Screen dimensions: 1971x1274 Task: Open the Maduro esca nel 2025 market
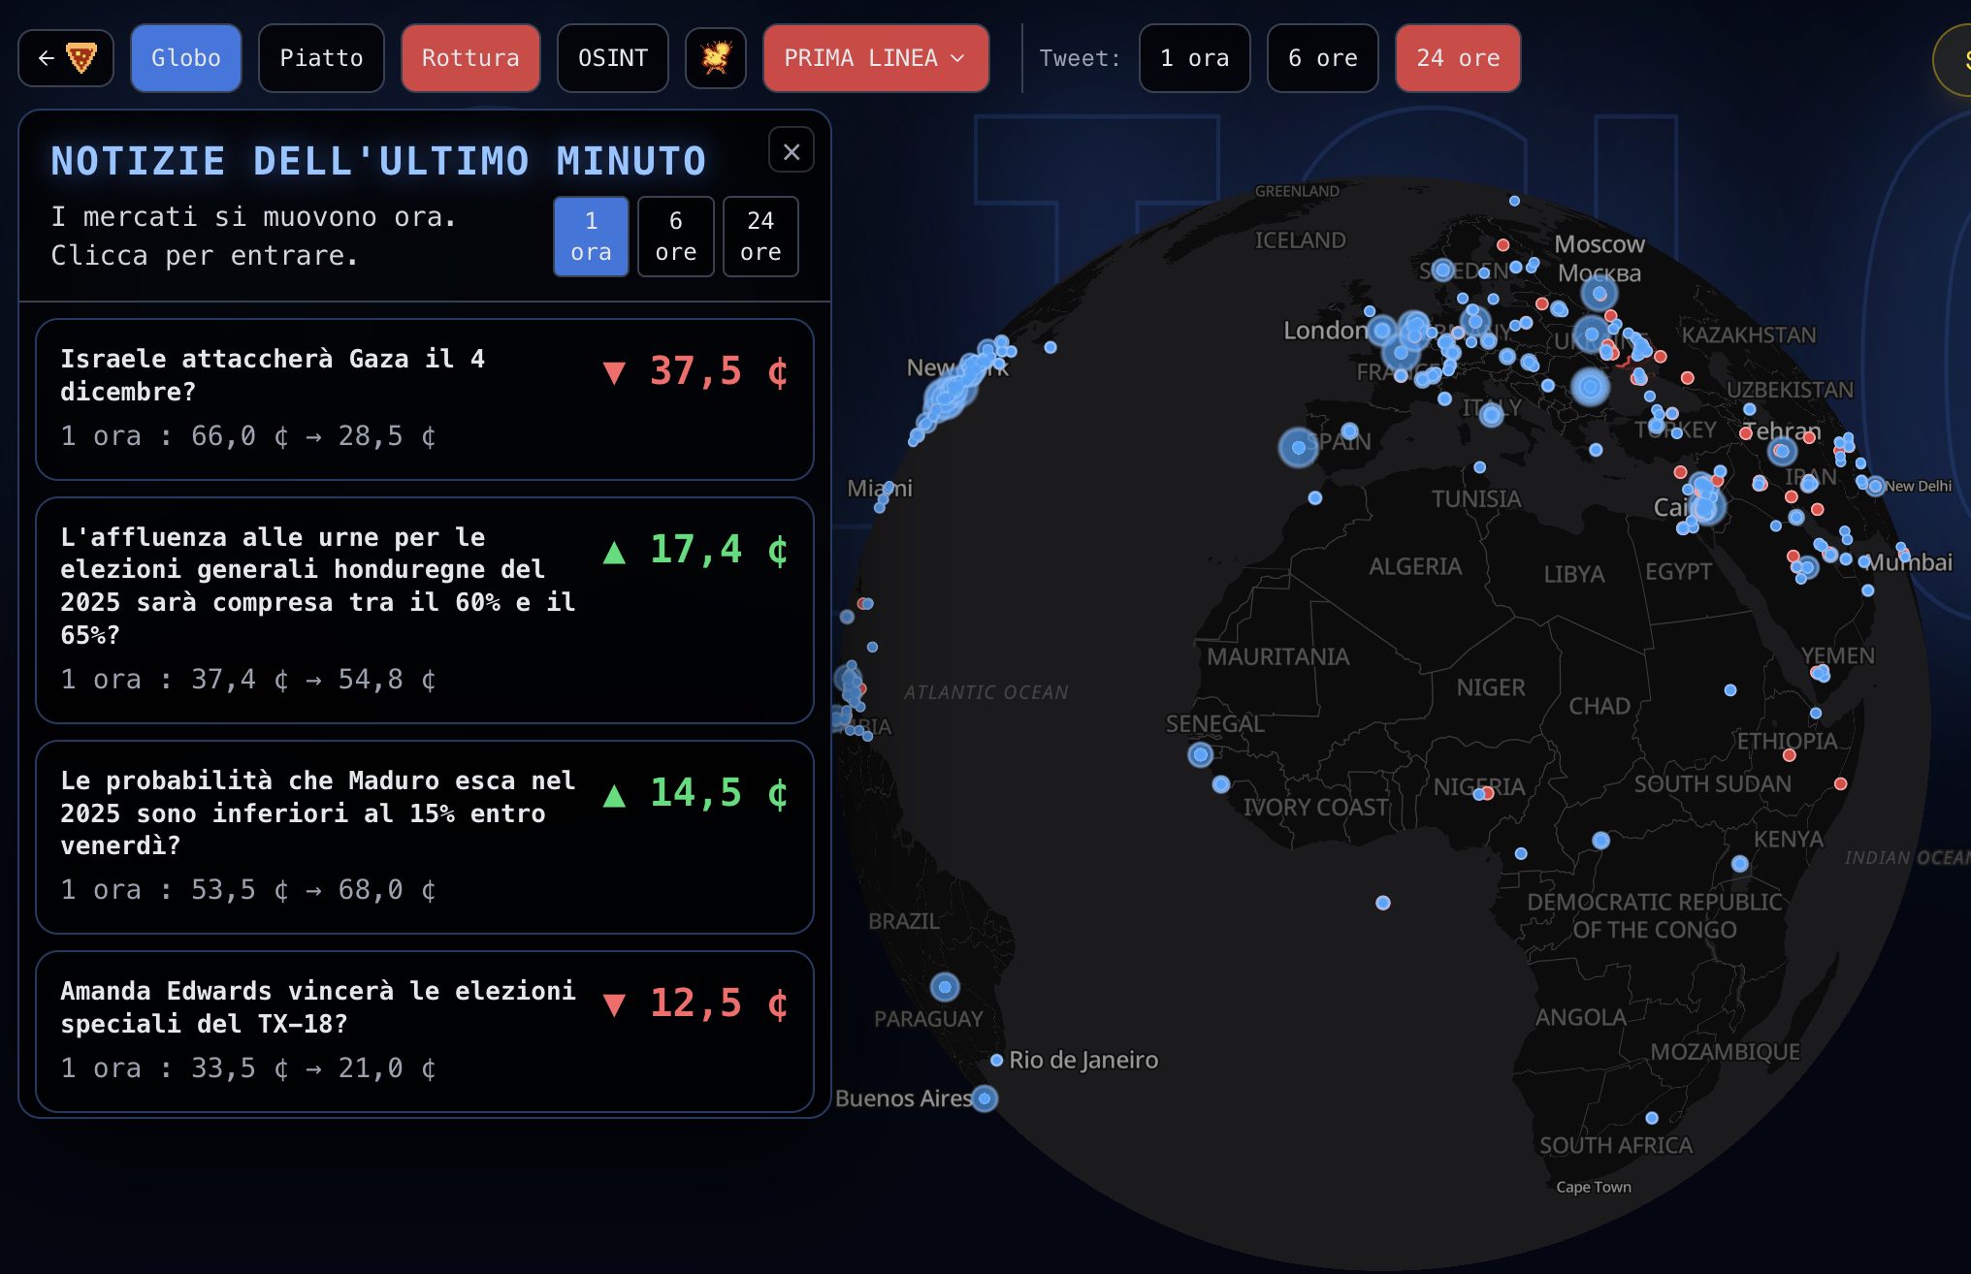[424, 836]
